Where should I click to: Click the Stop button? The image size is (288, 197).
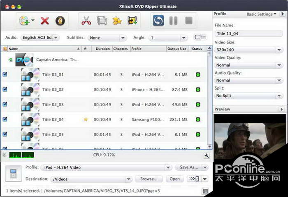pyautogui.click(x=188, y=21)
